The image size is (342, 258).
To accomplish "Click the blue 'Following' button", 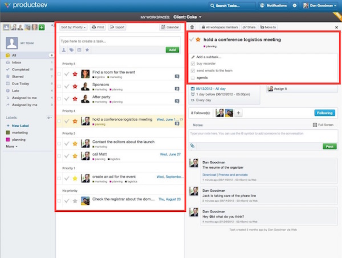I will 325,112.
